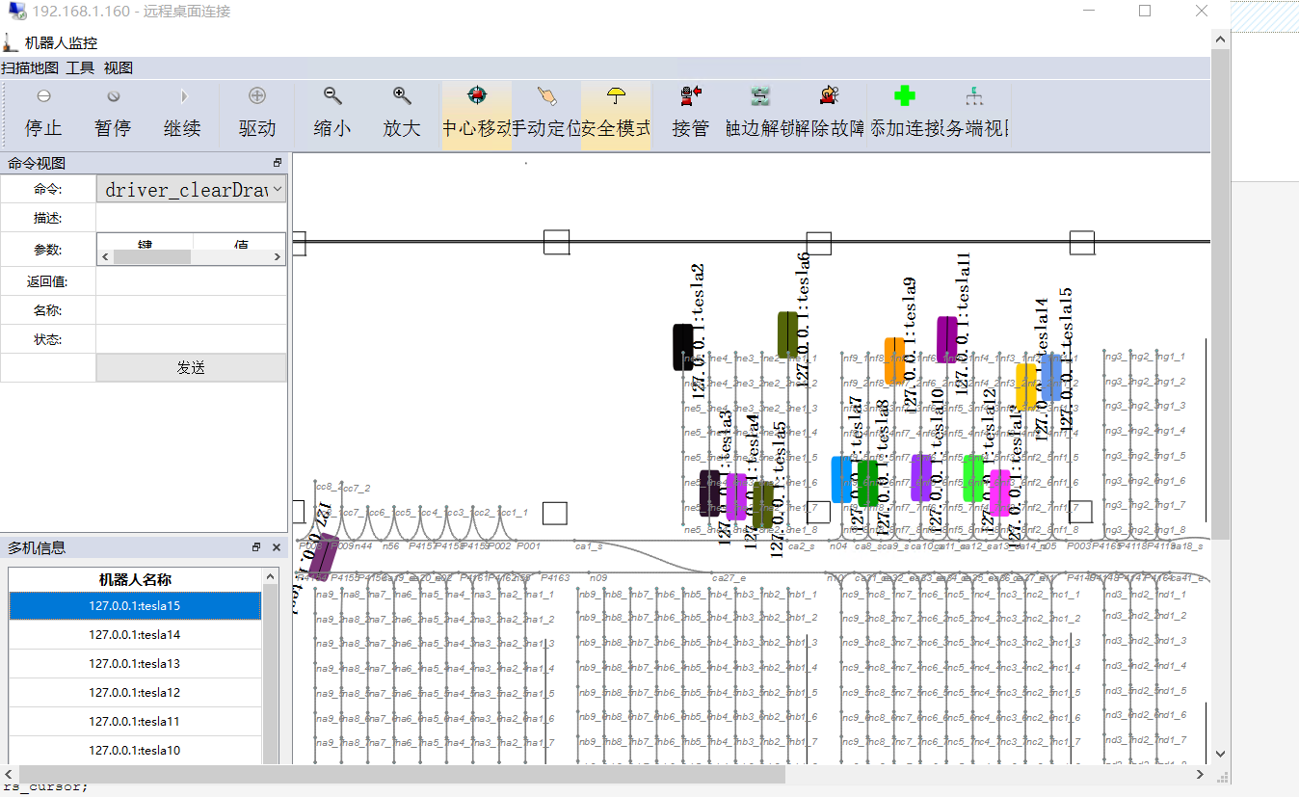
Task: Click the 接管 (Take over) robot icon
Action: coord(690,96)
